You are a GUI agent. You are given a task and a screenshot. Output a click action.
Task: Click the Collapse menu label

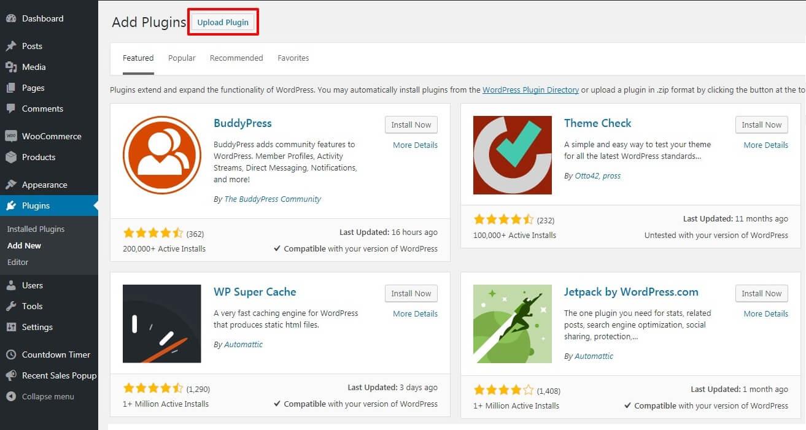point(48,396)
